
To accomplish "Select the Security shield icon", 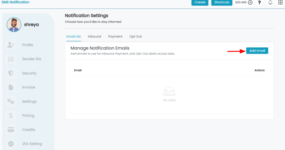I will pyautogui.click(x=11, y=73).
